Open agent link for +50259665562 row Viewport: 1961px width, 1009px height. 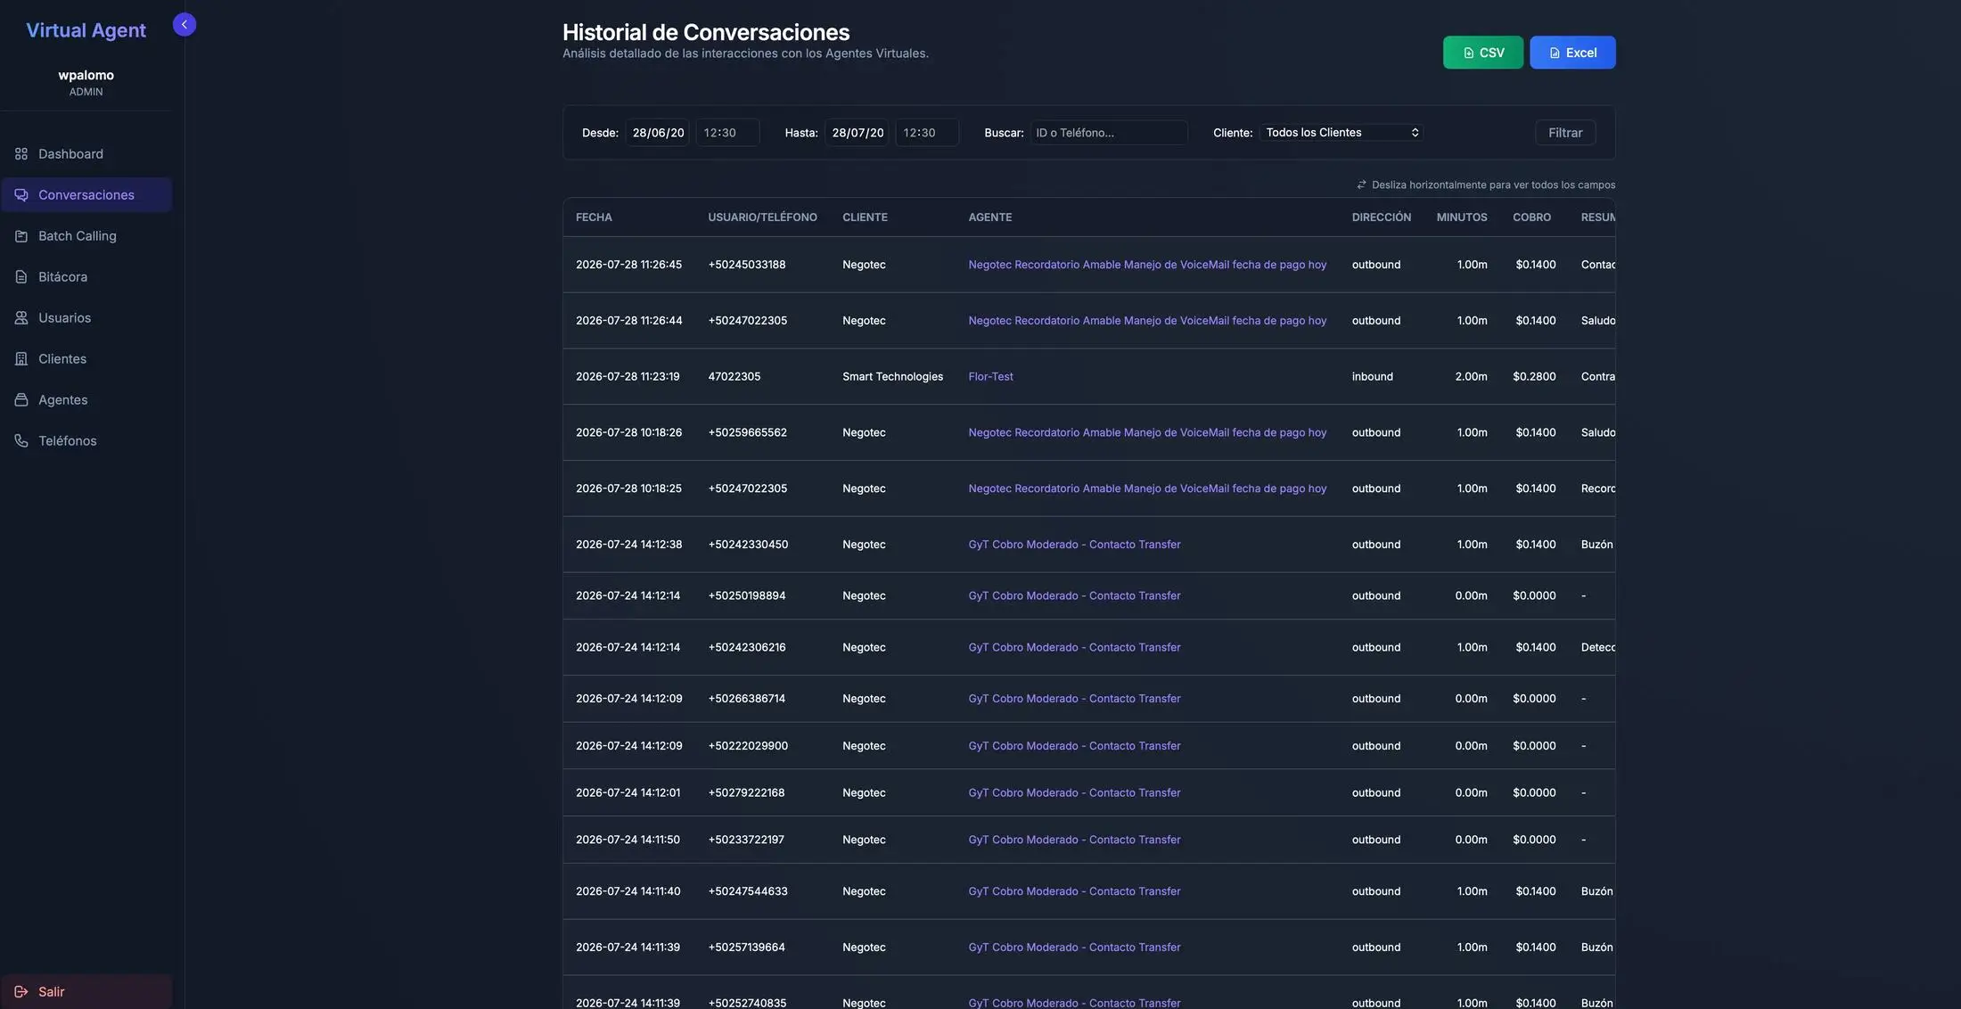click(x=1147, y=433)
